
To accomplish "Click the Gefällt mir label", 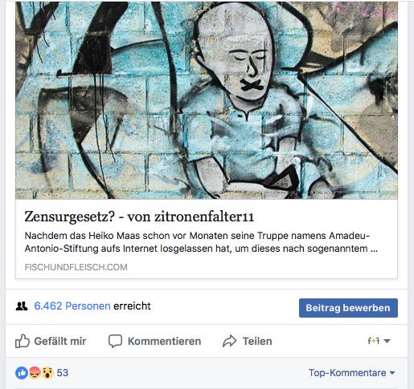I will [60, 341].
